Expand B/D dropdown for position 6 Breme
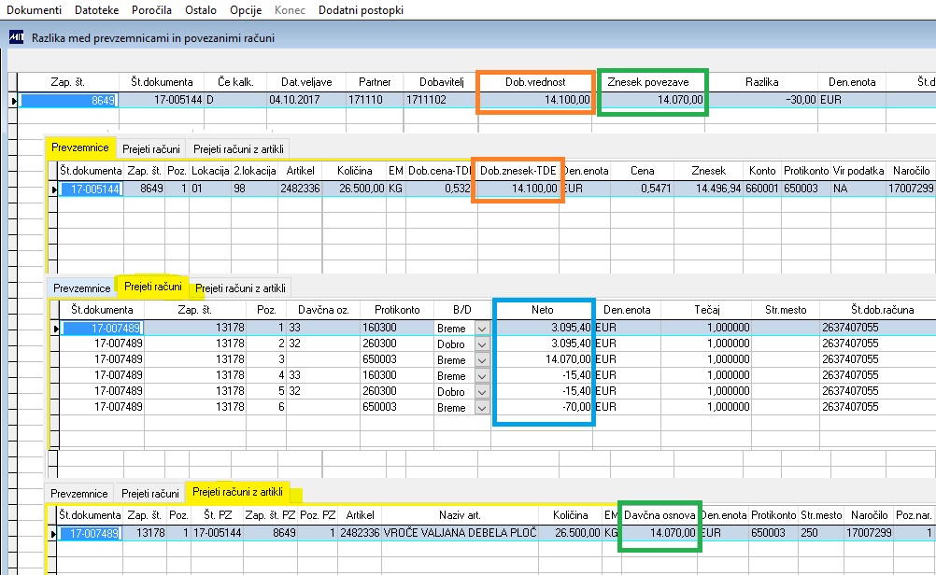Viewport: 936px width, 575px height. [482, 408]
